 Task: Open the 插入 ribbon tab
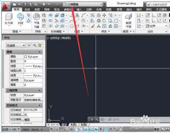(x=79, y=10)
